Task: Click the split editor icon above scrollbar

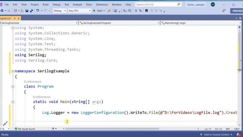Action: (x=240, y=27)
